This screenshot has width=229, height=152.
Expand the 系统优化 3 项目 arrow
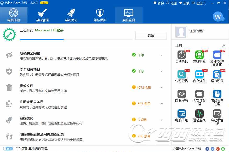tap(162, 120)
